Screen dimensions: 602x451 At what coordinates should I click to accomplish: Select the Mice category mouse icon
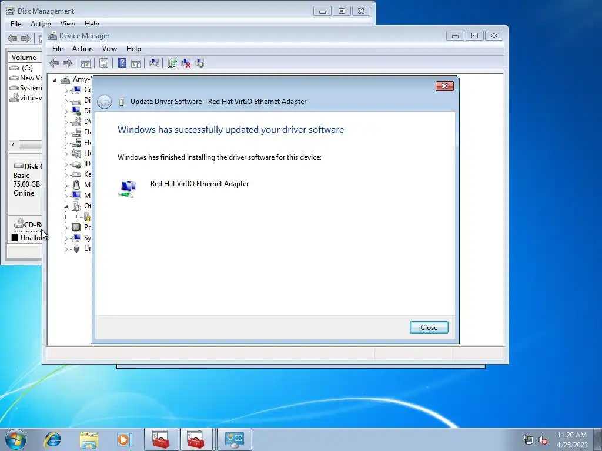click(76, 185)
